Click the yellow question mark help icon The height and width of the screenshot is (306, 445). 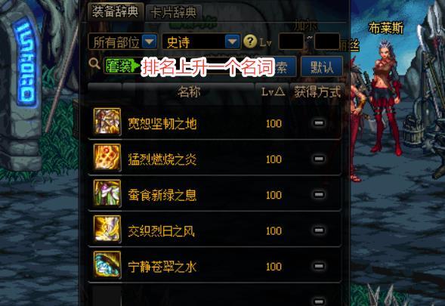pyautogui.click(x=250, y=42)
